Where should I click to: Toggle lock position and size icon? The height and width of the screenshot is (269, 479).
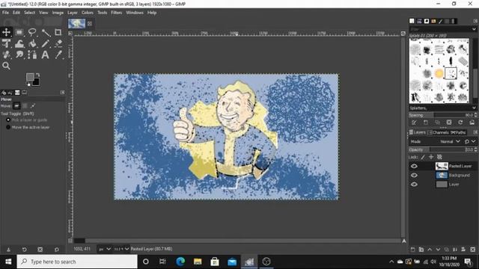point(431,157)
